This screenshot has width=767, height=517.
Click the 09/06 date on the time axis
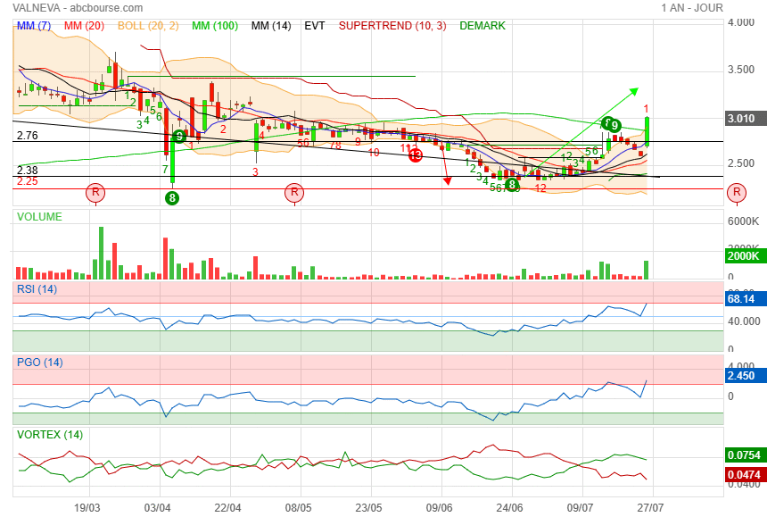pos(440,507)
